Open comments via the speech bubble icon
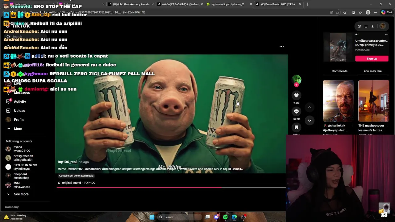This screenshot has width=395, height=222. pos(296,111)
